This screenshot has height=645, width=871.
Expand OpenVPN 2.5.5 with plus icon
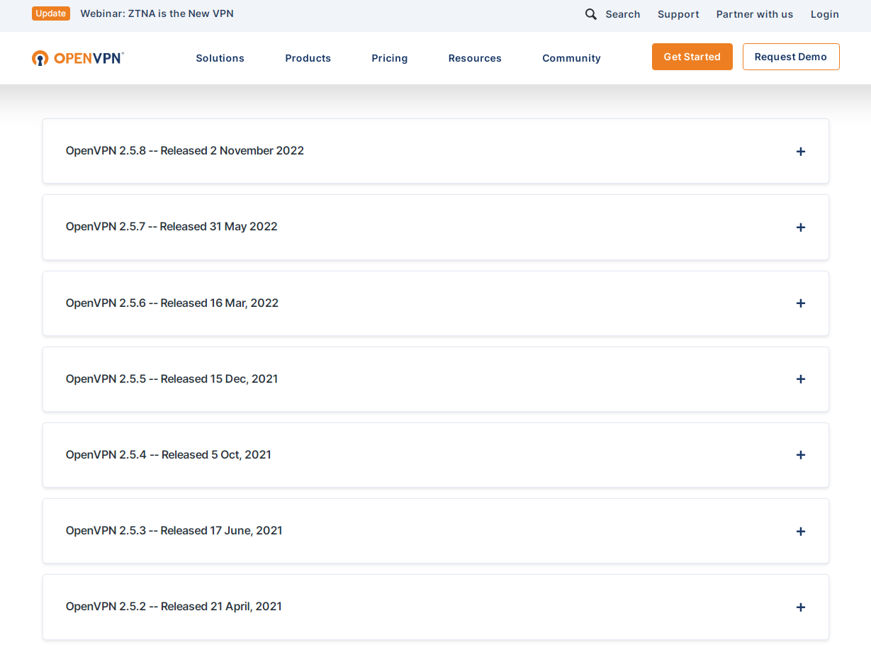pyautogui.click(x=801, y=379)
